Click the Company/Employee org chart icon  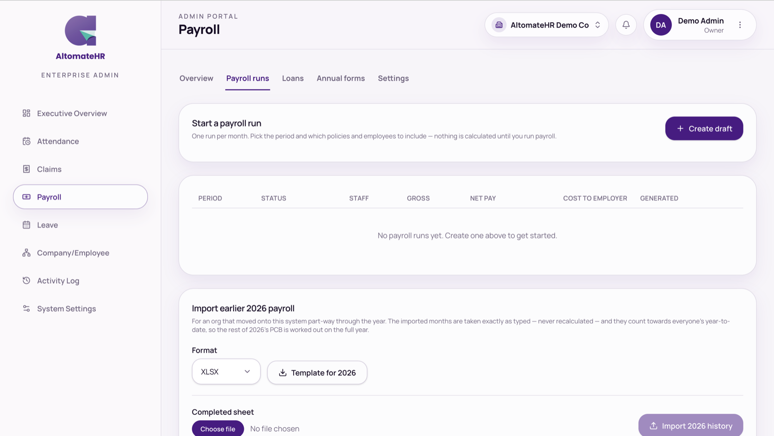tap(27, 253)
